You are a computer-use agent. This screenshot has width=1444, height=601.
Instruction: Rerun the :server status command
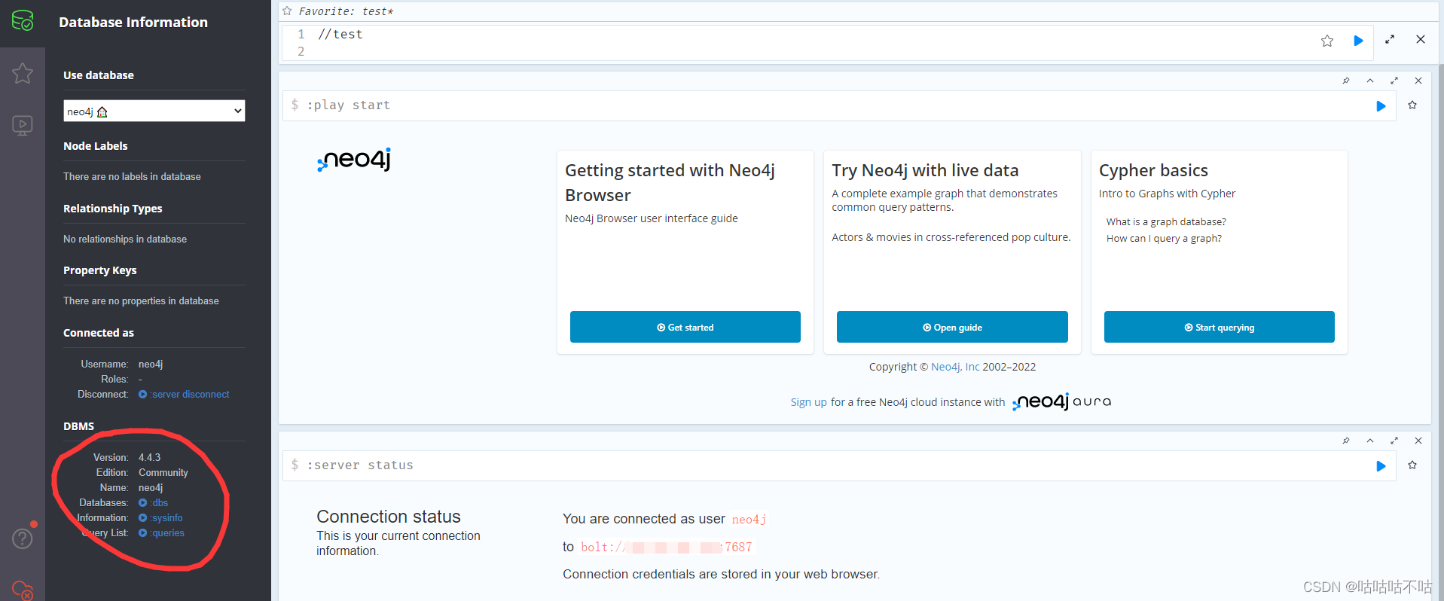1381,466
